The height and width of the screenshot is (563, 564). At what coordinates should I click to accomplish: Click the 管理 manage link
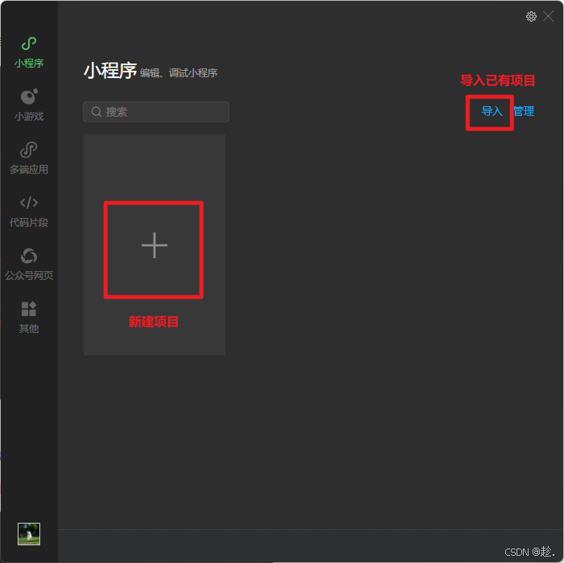(524, 111)
